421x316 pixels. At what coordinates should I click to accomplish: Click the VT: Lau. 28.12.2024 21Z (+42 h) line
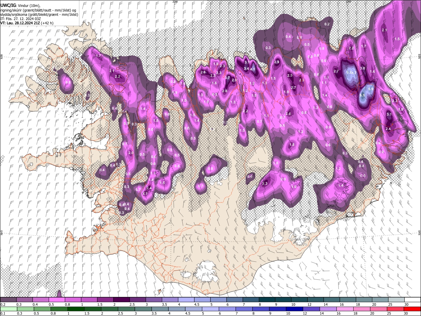(x=27, y=23)
